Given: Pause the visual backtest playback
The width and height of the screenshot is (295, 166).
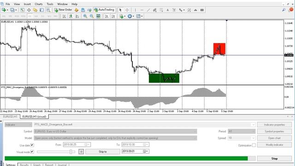Looking at the screenshot, I should click(81, 152).
